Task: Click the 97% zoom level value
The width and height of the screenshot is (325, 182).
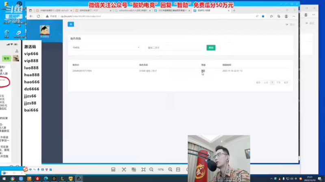Action: click(161, 169)
